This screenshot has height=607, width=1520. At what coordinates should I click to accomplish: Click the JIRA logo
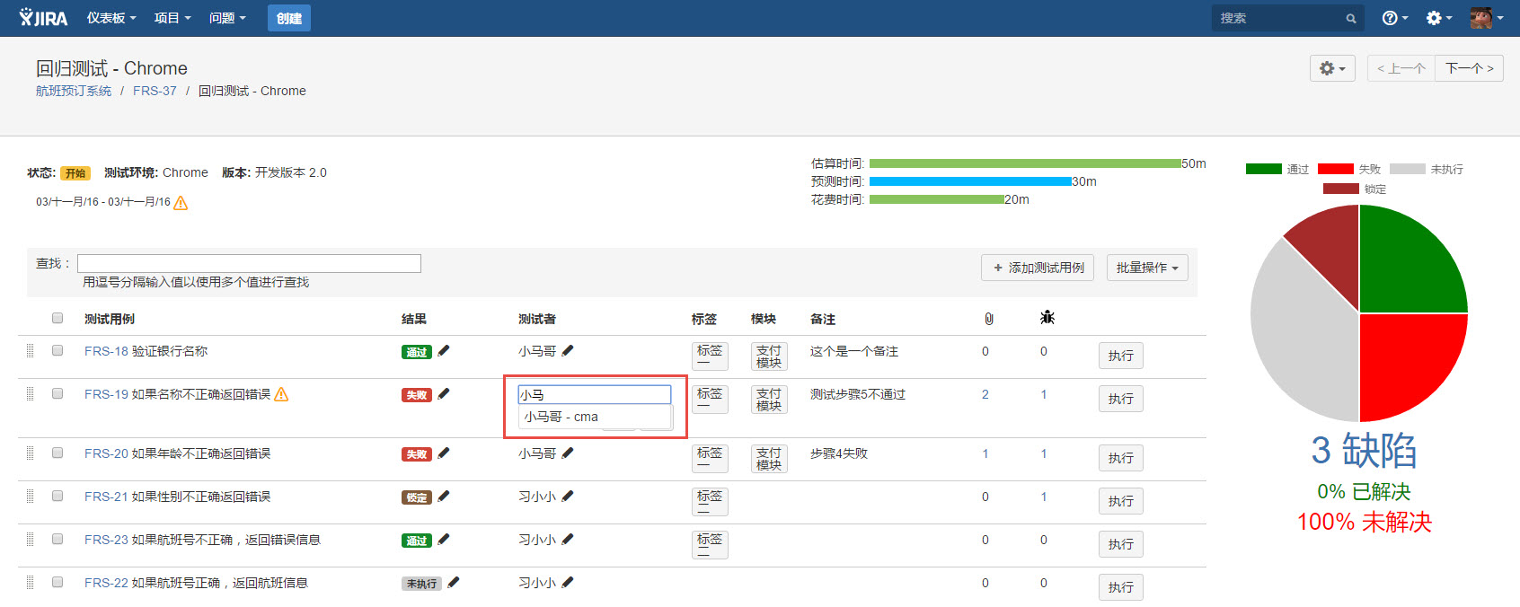(x=43, y=17)
